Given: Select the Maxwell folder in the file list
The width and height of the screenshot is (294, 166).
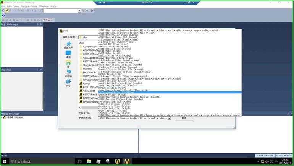Looking at the screenshot, I should click(x=86, y=69).
